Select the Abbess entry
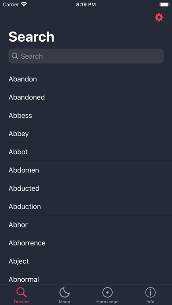 [86, 115]
